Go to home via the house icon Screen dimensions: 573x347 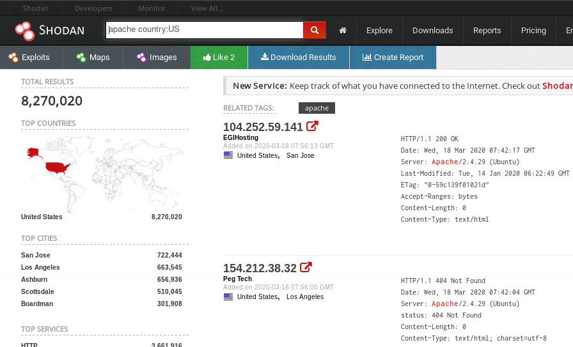(x=342, y=30)
